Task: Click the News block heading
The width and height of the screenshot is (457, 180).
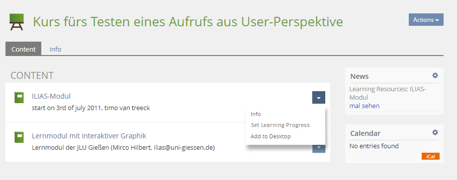Action: click(x=360, y=76)
